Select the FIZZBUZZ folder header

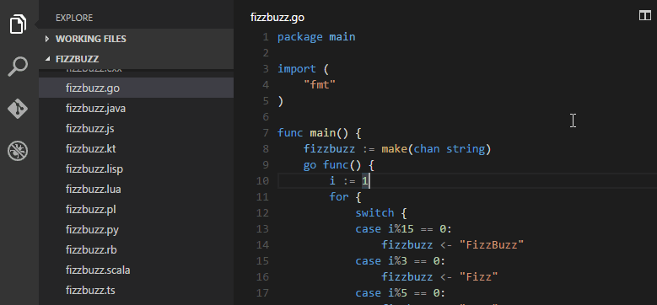click(136, 59)
